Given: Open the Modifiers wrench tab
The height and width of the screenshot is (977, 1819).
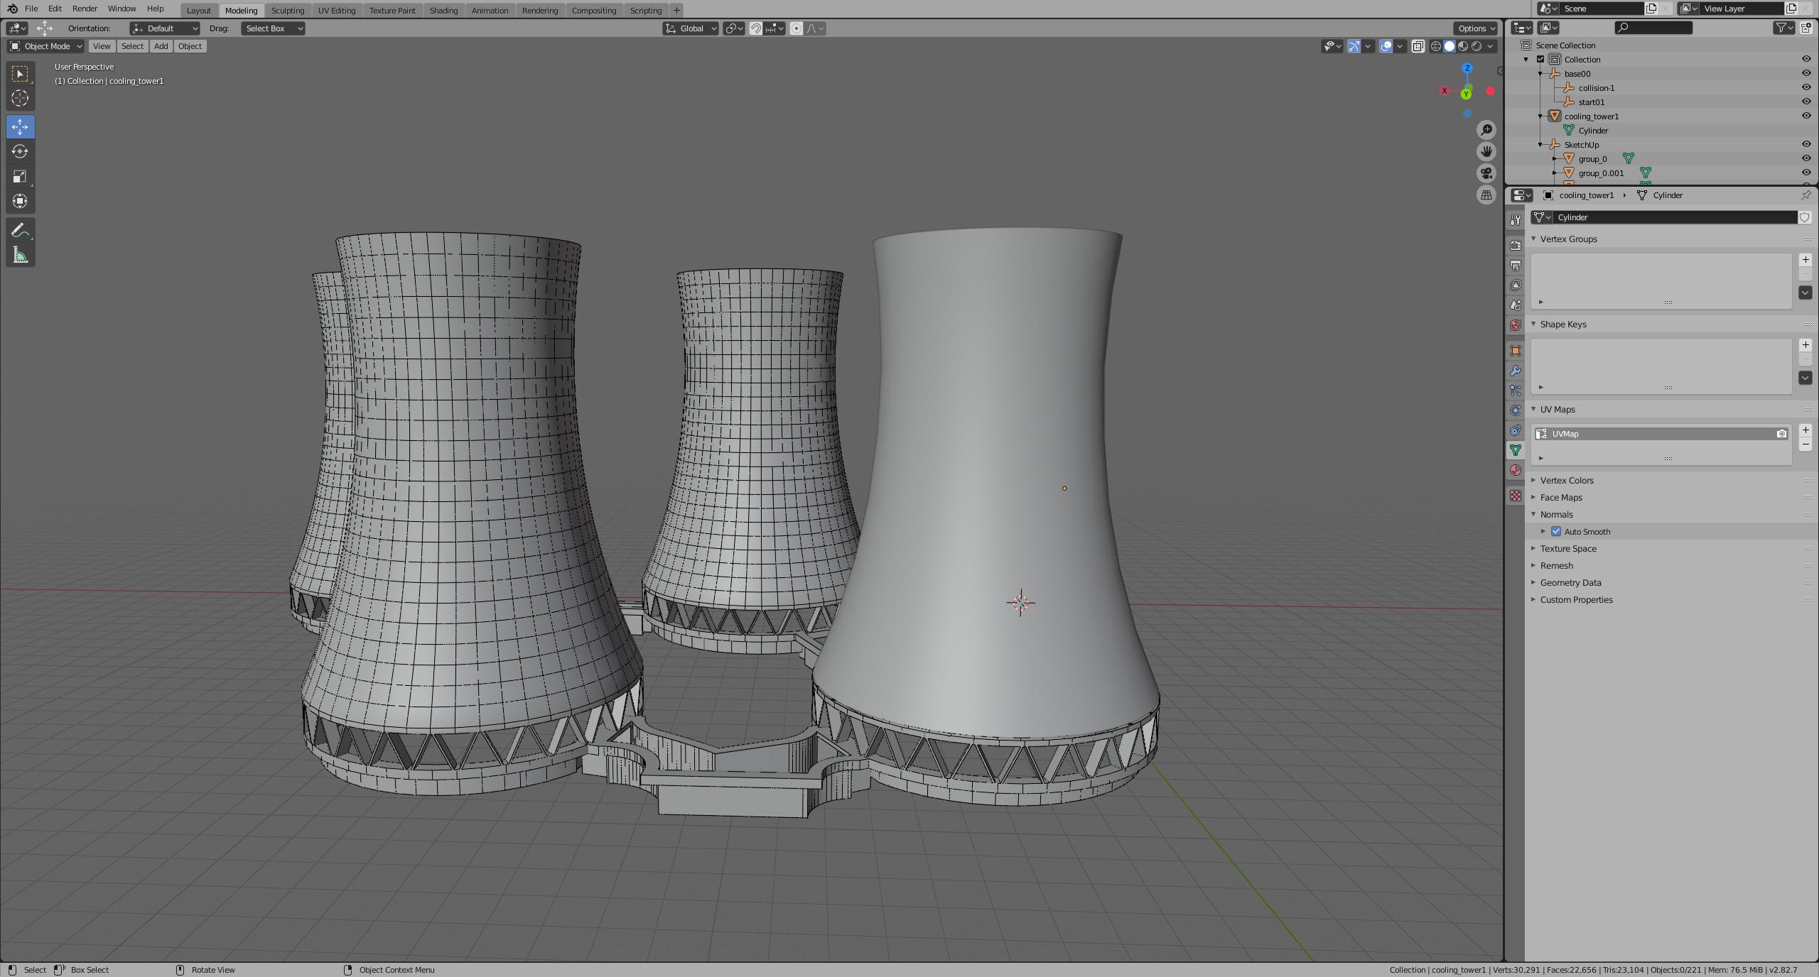Looking at the screenshot, I should coord(1516,370).
